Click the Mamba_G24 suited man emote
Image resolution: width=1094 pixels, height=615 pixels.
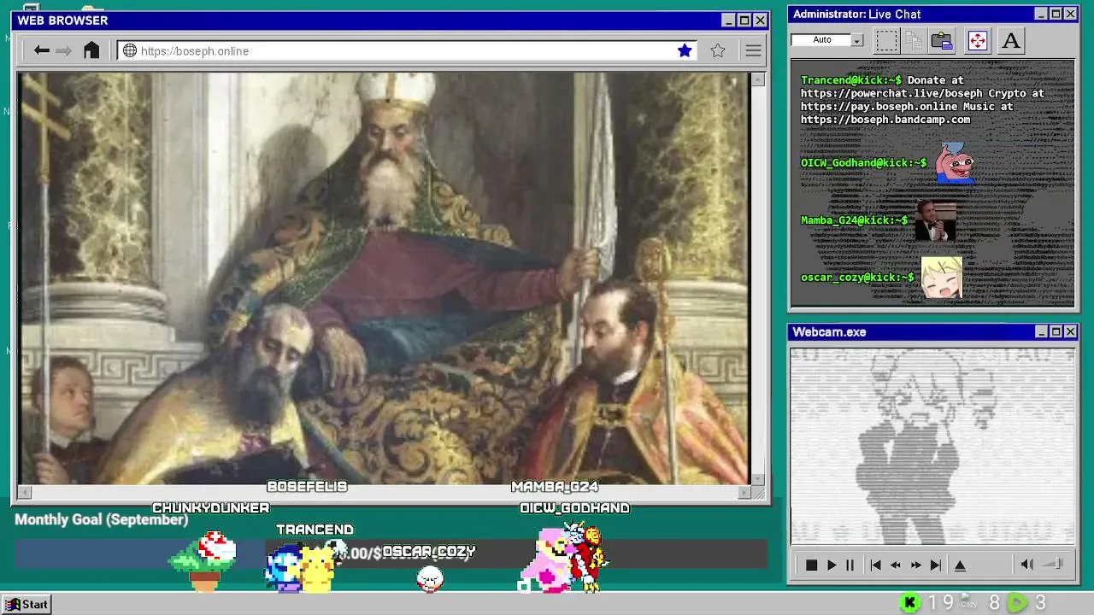935,220
